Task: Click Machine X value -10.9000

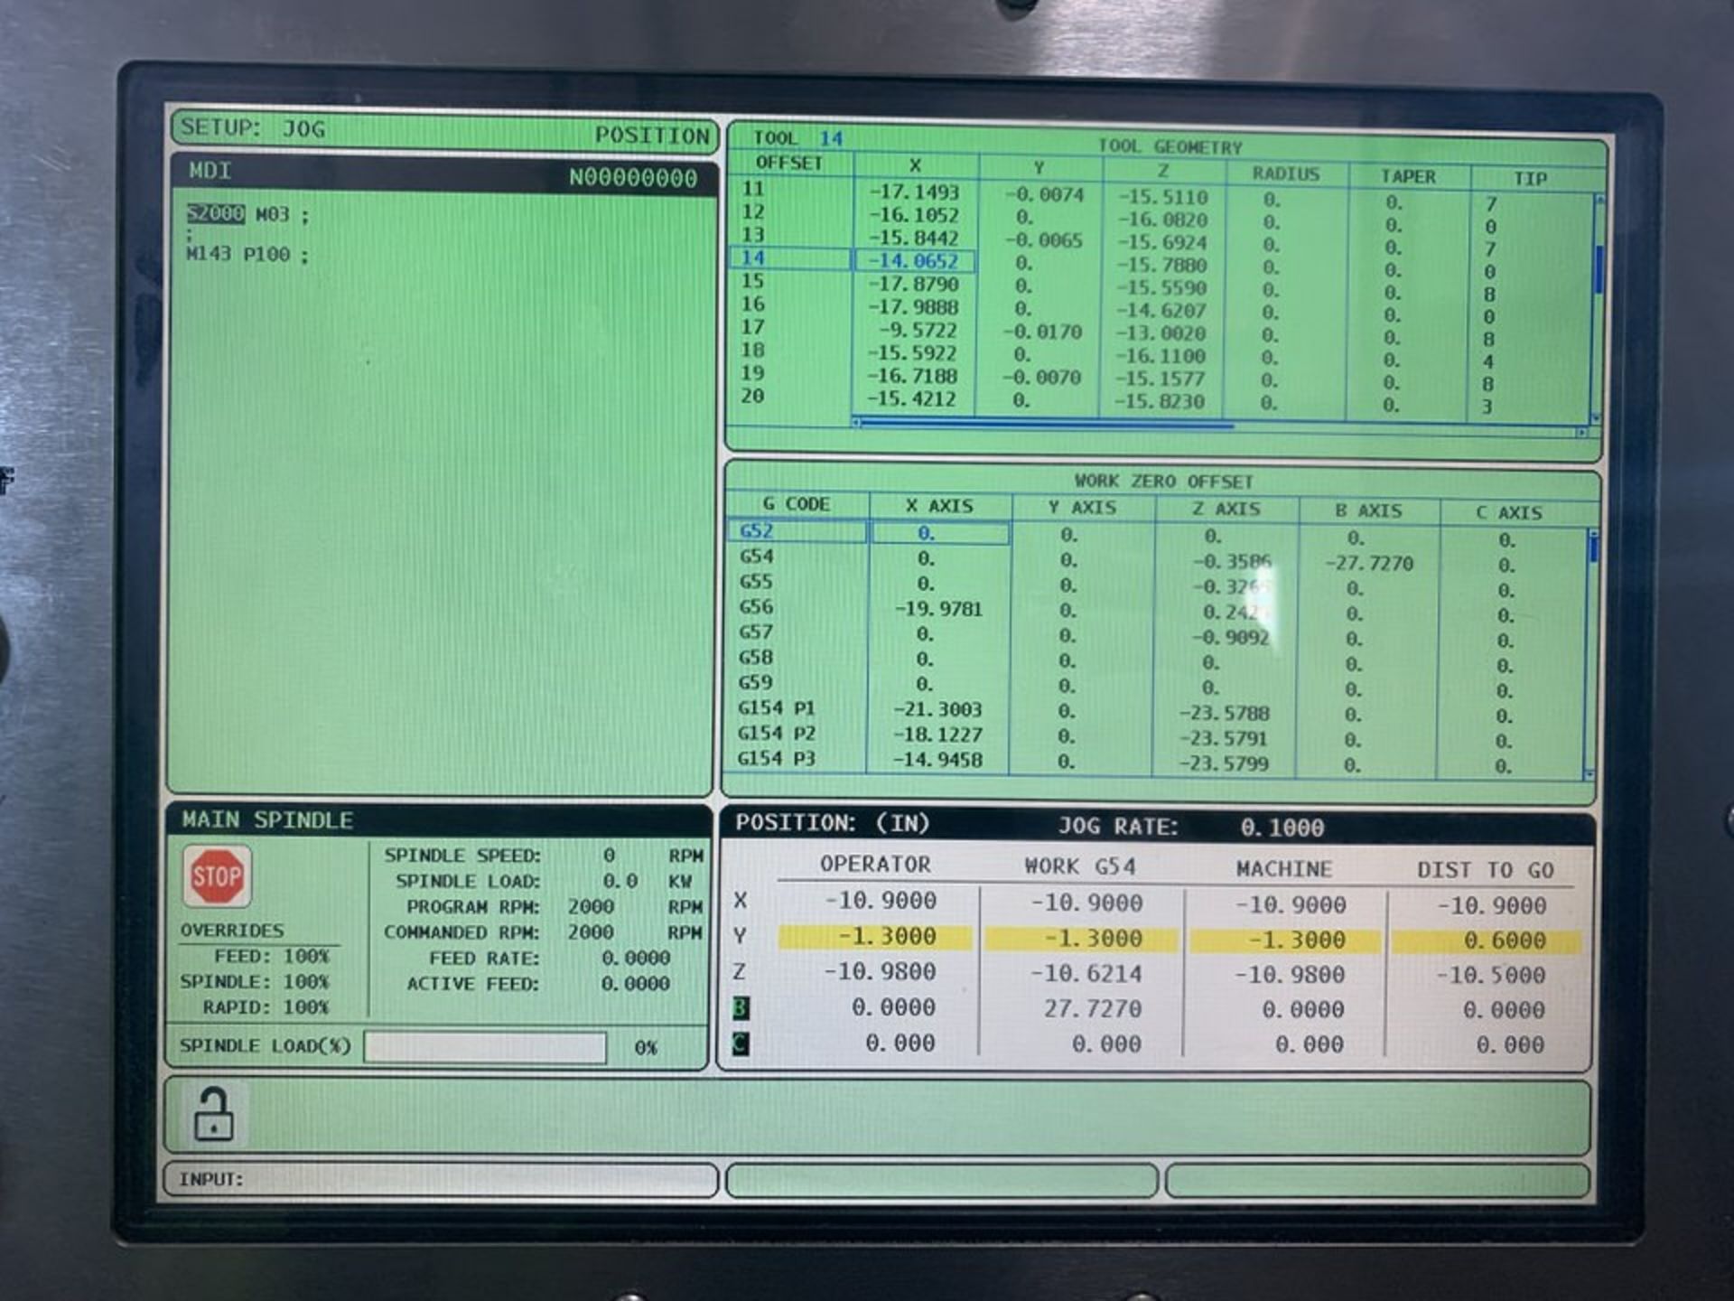Action: (1291, 905)
